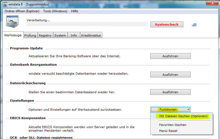This screenshot has width=220, height=139.
Task: Switch to the Info tab
Action: click(74, 35)
